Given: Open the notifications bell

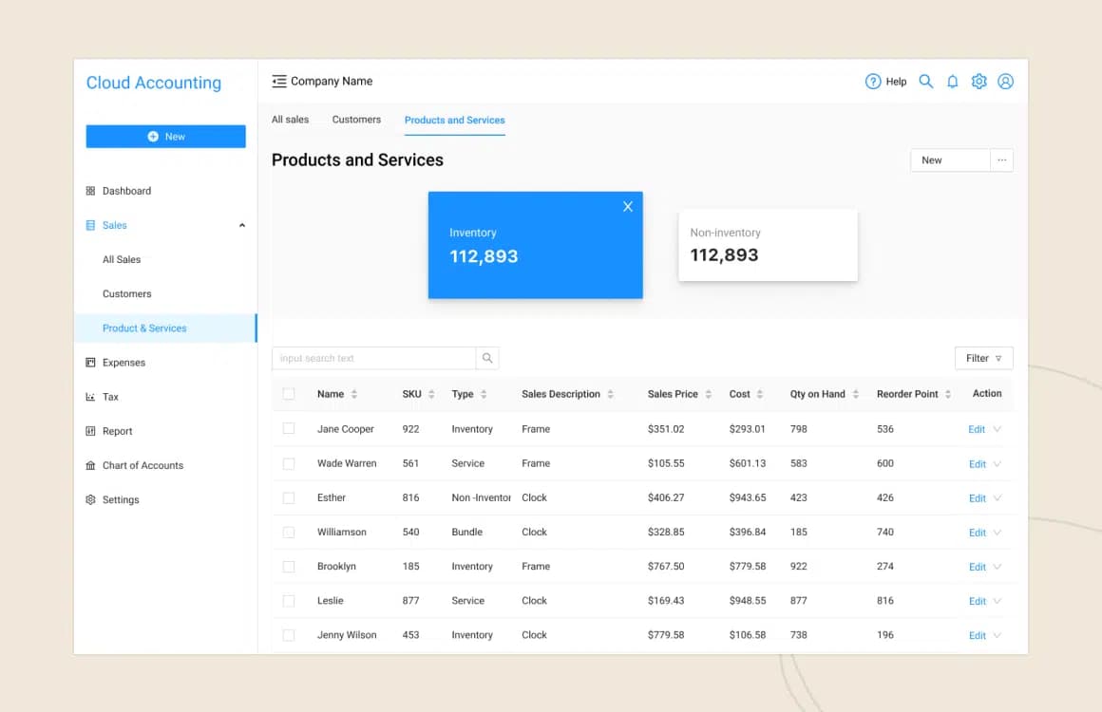Looking at the screenshot, I should tap(953, 82).
